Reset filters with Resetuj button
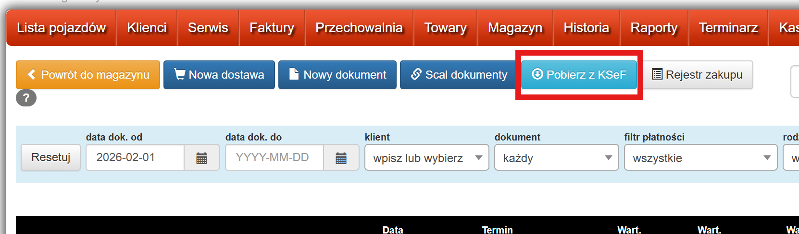The width and height of the screenshot is (799, 234). tap(50, 158)
